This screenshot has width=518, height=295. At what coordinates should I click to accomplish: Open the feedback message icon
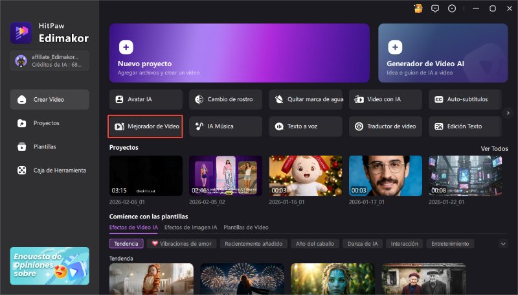point(435,8)
